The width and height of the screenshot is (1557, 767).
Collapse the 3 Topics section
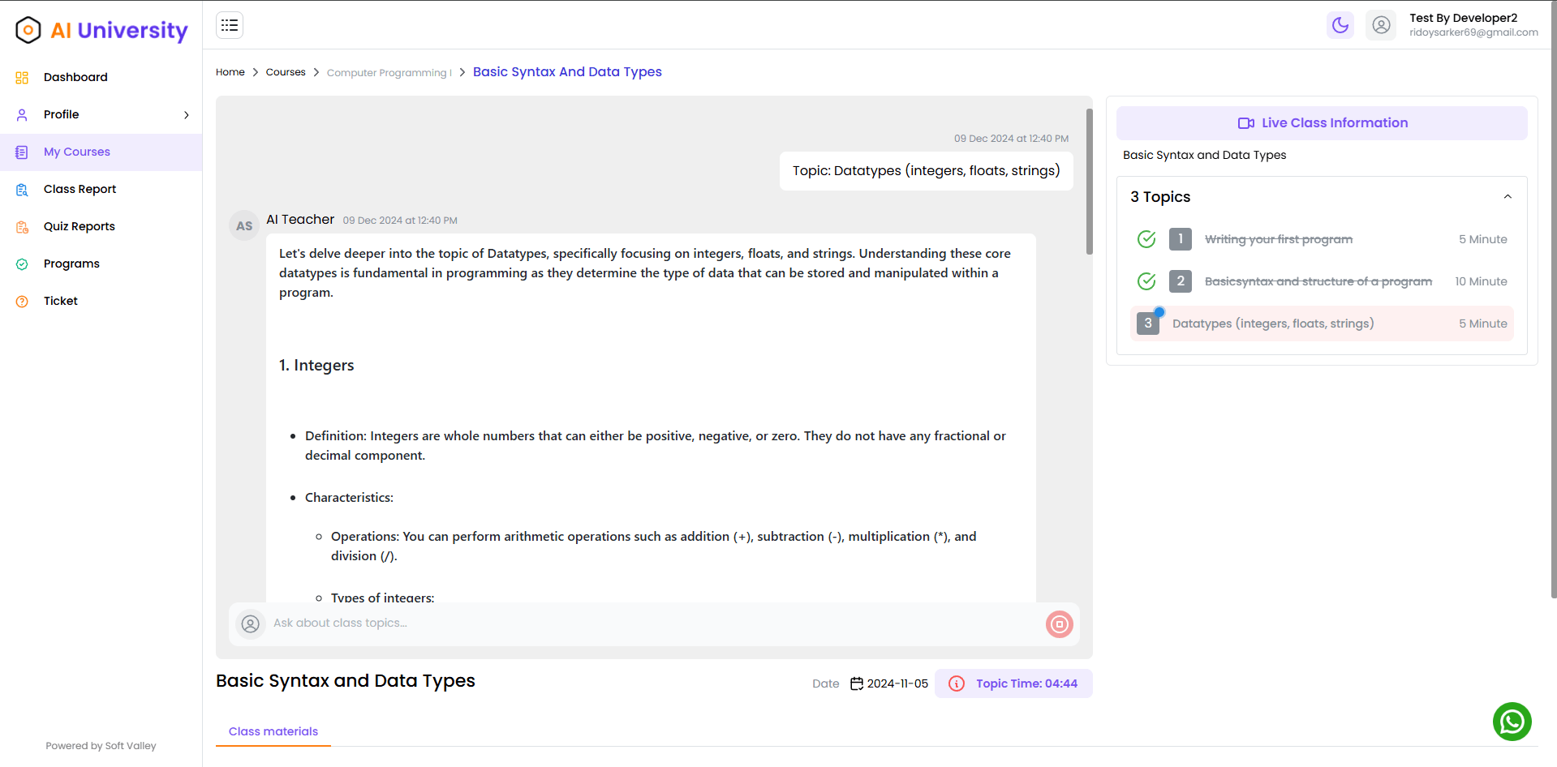pyautogui.click(x=1507, y=197)
